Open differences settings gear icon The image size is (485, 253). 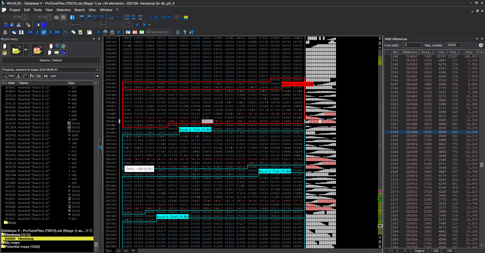pos(481,45)
